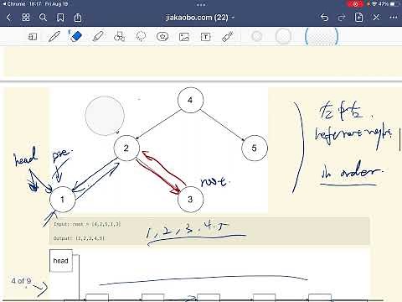Select the Lasso selection tool
Viewport: 402px width, 302px height.
click(141, 36)
